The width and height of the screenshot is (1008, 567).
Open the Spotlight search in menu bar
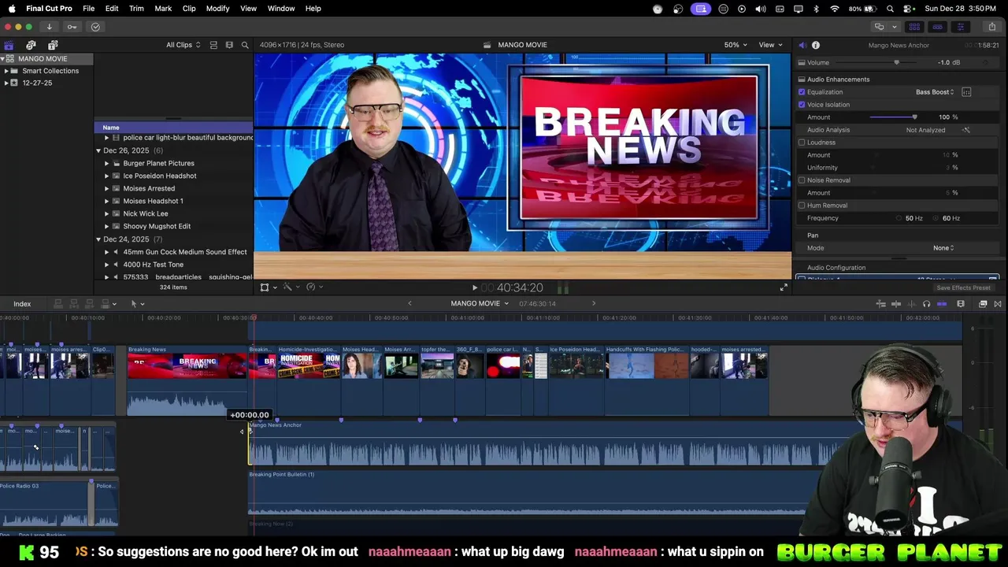[x=890, y=9]
